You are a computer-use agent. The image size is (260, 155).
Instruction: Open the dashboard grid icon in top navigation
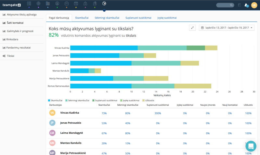pos(29,4)
